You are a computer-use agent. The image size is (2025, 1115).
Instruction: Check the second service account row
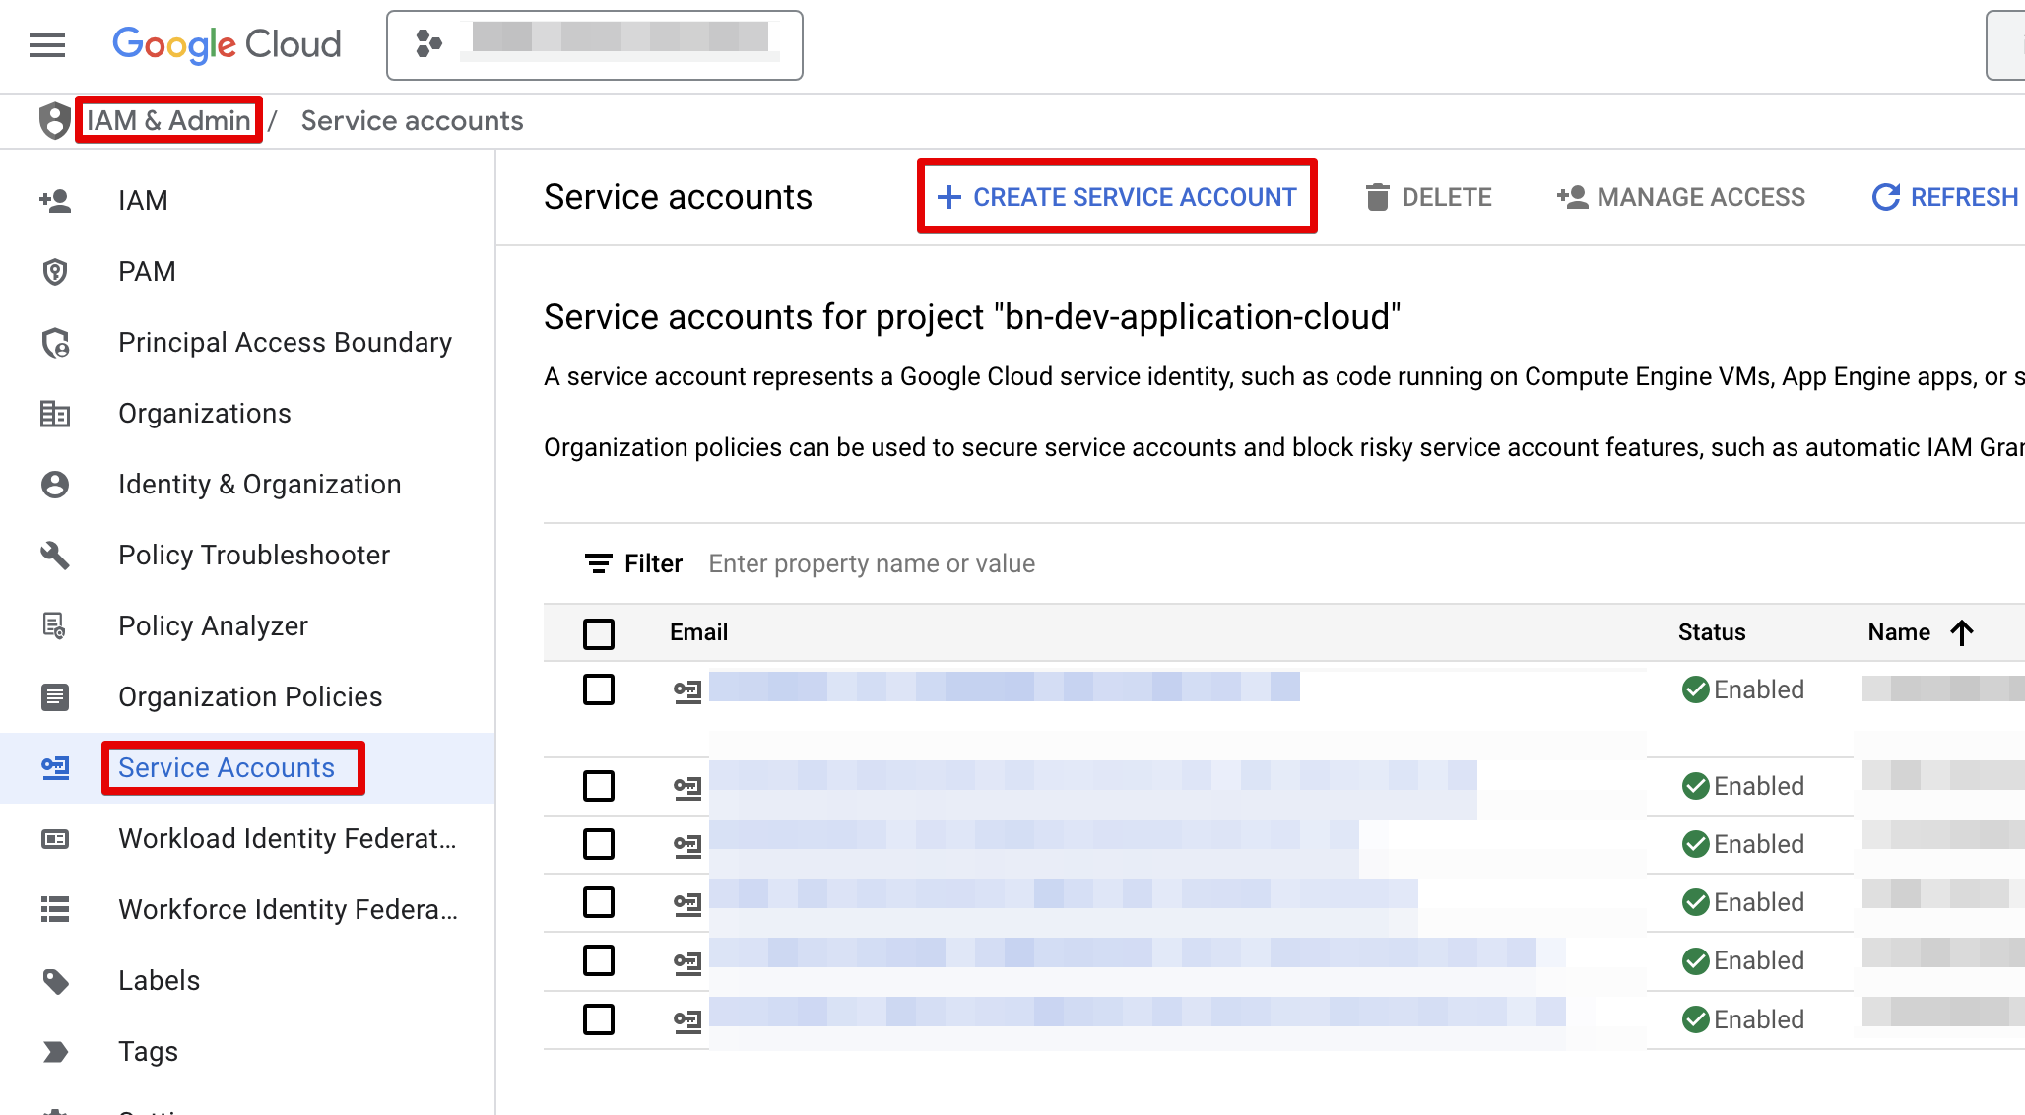tap(599, 786)
